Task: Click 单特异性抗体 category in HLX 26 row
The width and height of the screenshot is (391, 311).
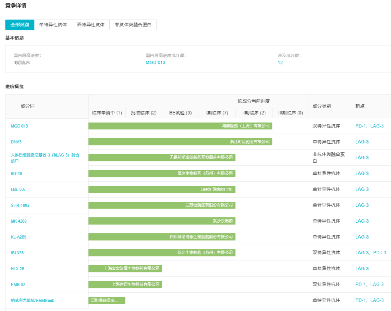Action: coord(326,269)
